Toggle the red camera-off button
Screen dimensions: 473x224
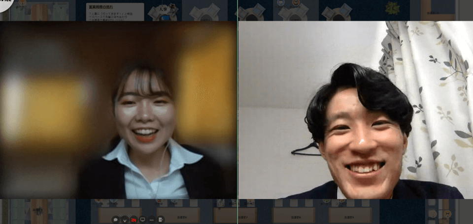click(x=134, y=219)
